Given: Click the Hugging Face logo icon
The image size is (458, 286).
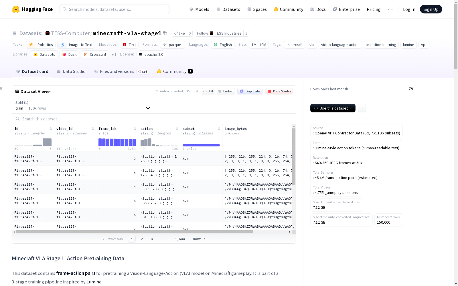Looking at the screenshot, I should (16, 9).
